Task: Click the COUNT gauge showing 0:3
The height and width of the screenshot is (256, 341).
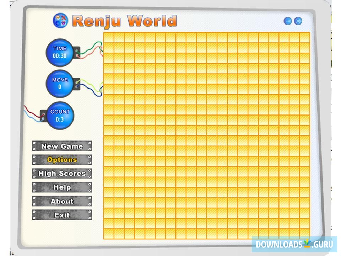Action: pos(60,116)
